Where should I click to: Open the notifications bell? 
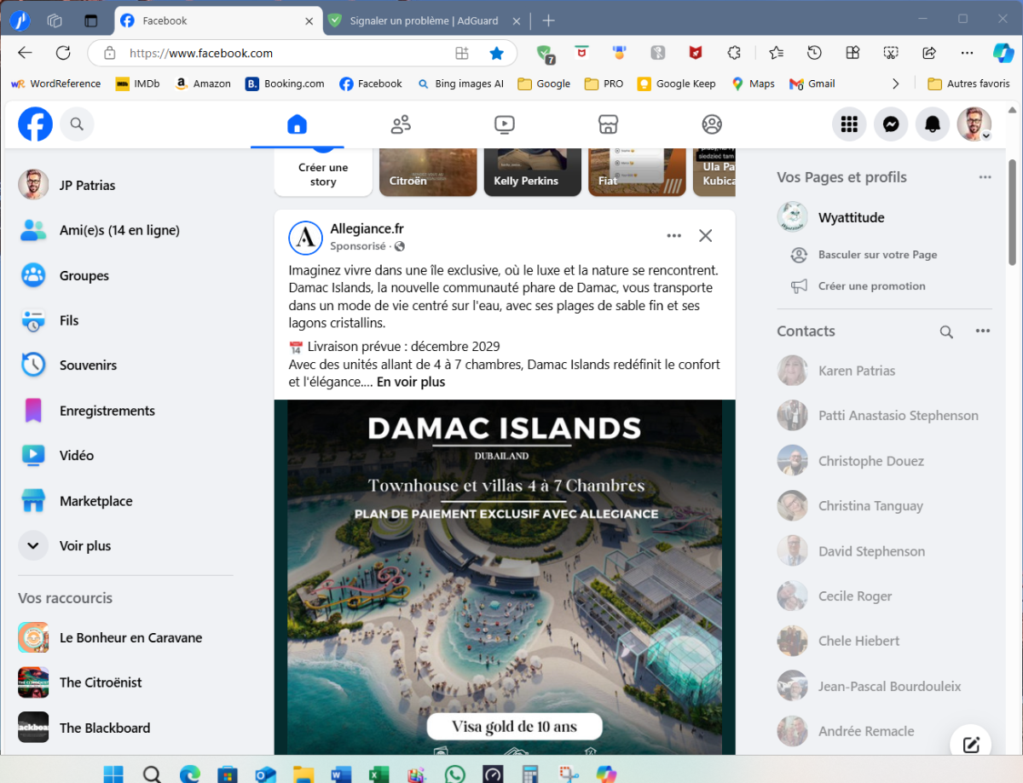(933, 124)
